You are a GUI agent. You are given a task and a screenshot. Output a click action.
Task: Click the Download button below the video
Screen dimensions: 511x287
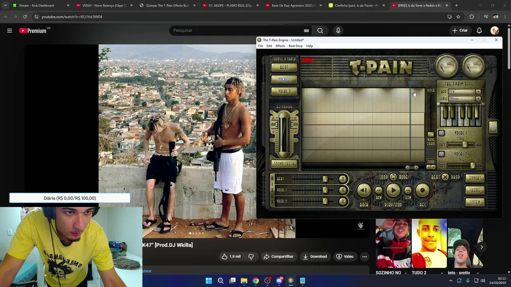click(315, 257)
